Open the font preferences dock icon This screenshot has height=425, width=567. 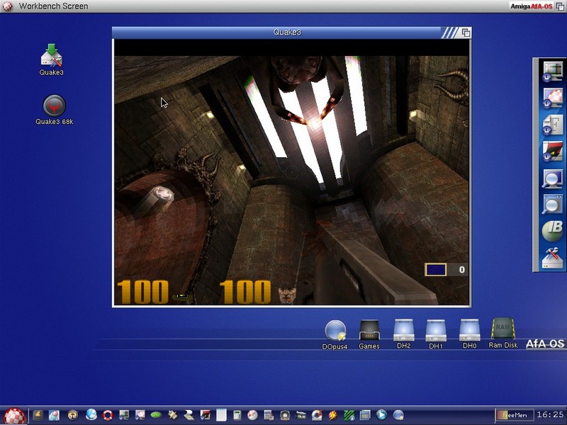552,125
